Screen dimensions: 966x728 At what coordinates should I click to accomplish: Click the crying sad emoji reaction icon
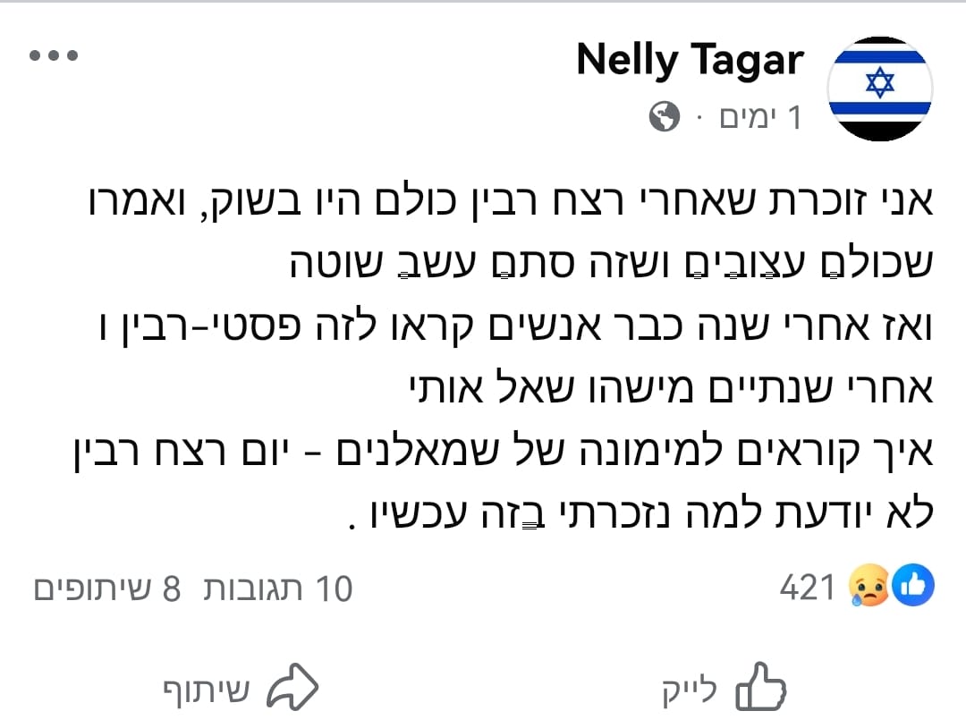click(x=869, y=588)
